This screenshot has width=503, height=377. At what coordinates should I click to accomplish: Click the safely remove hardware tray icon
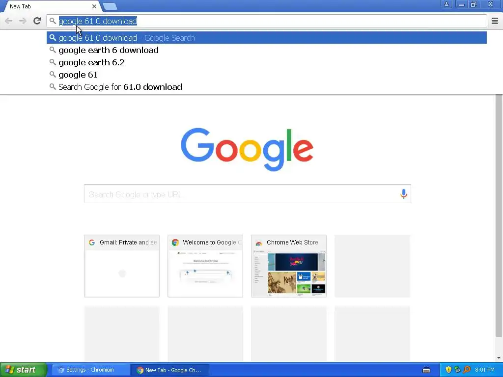[457, 370]
